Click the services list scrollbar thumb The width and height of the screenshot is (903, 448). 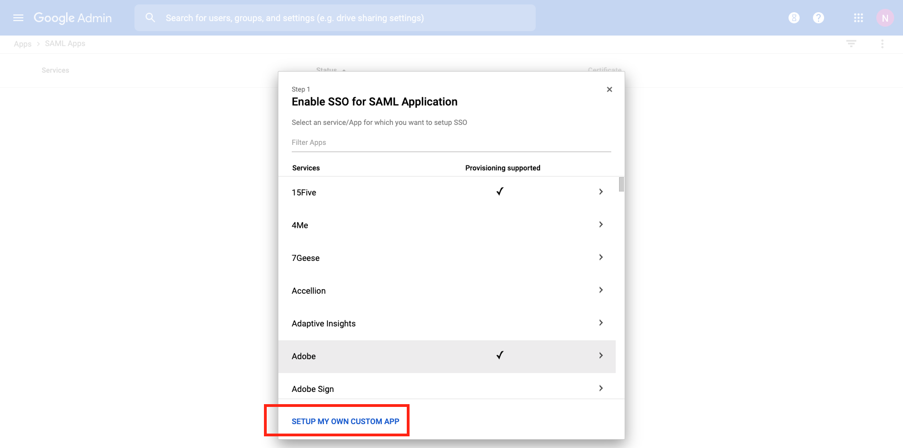click(x=621, y=184)
